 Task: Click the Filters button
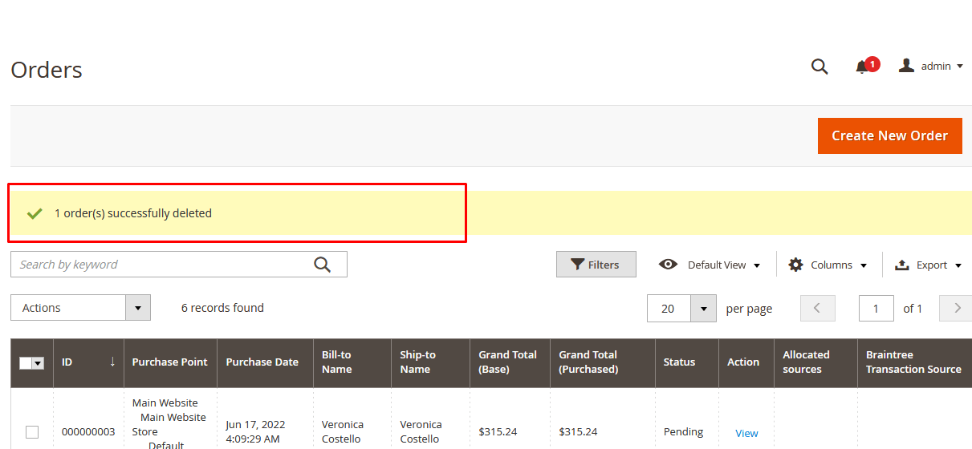pyautogui.click(x=596, y=265)
